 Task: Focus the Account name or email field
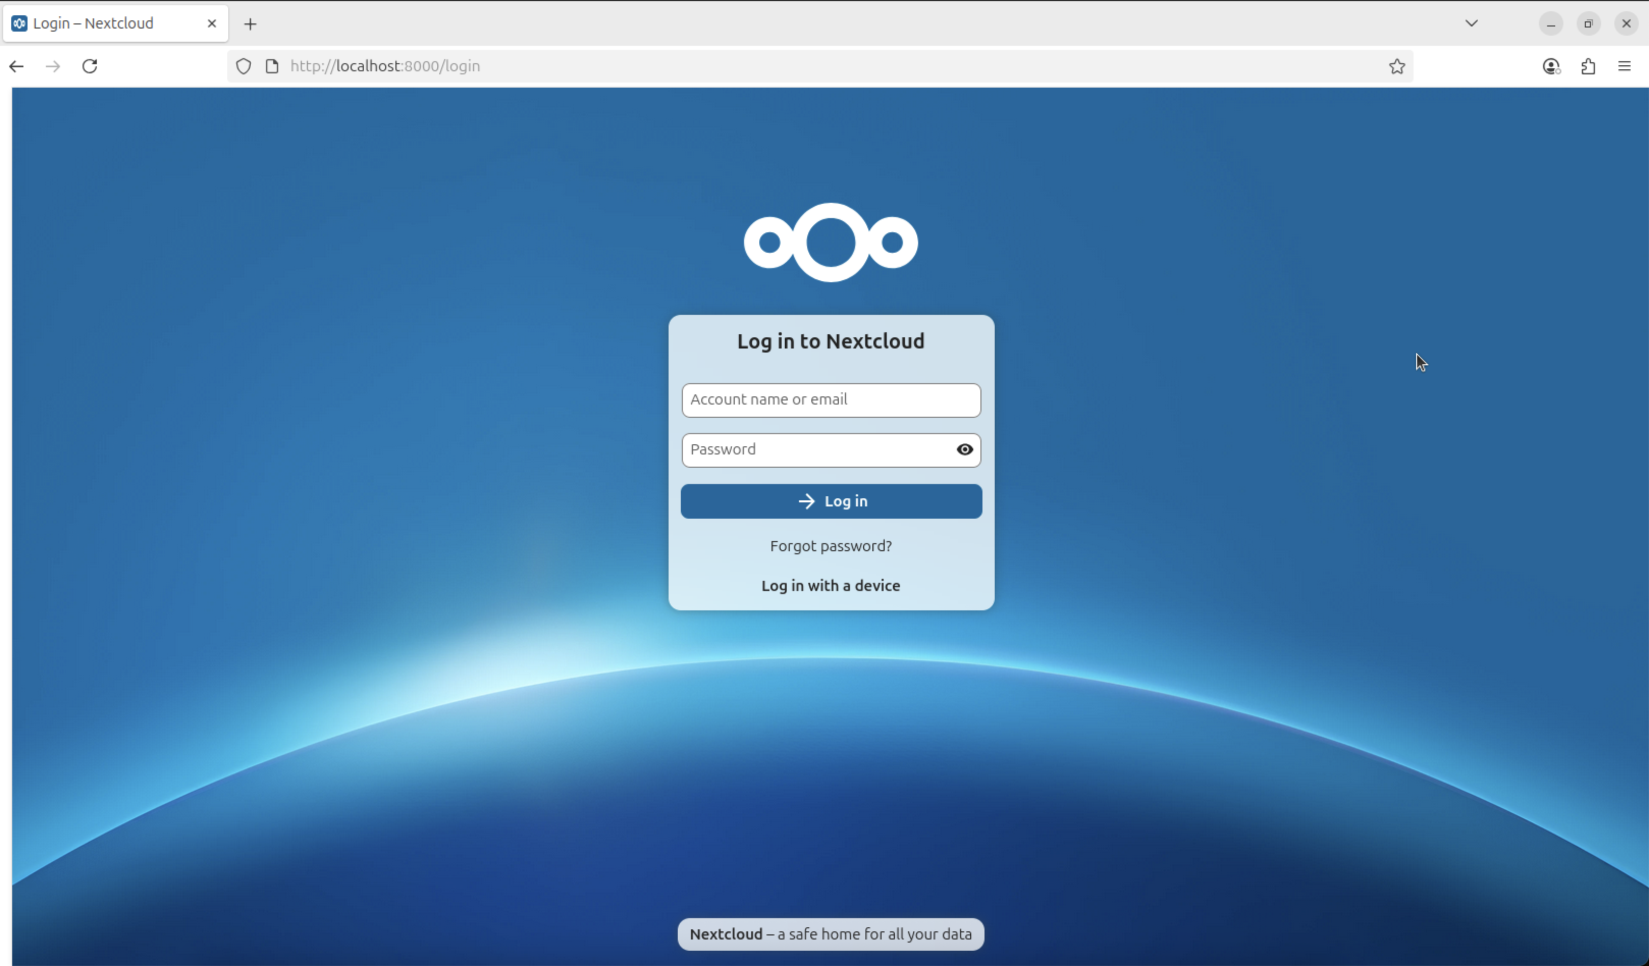click(831, 400)
